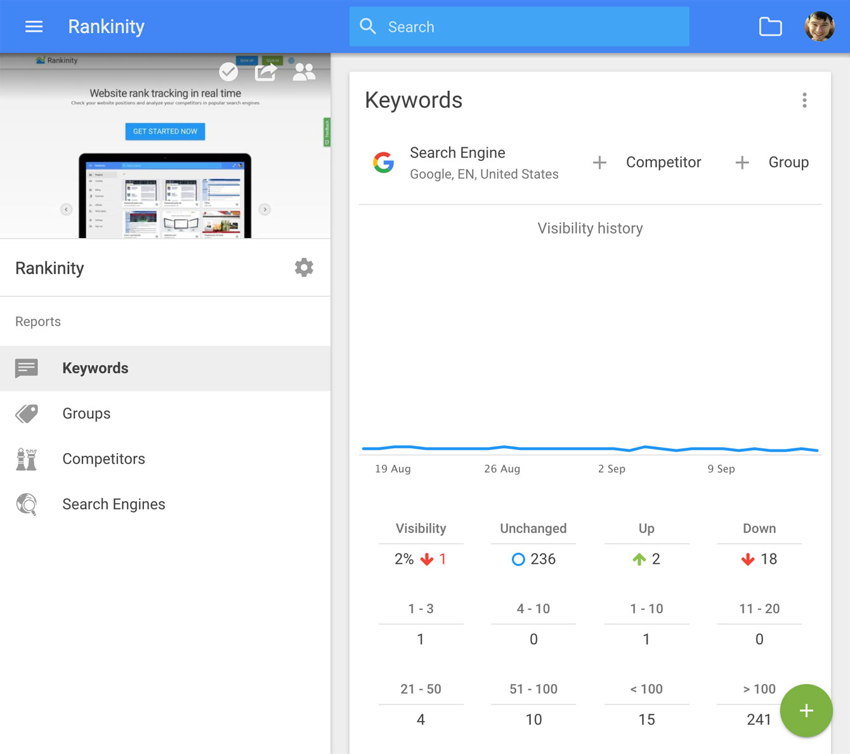
Task: Click the 2 Sep axis label
Action: pyautogui.click(x=611, y=469)
